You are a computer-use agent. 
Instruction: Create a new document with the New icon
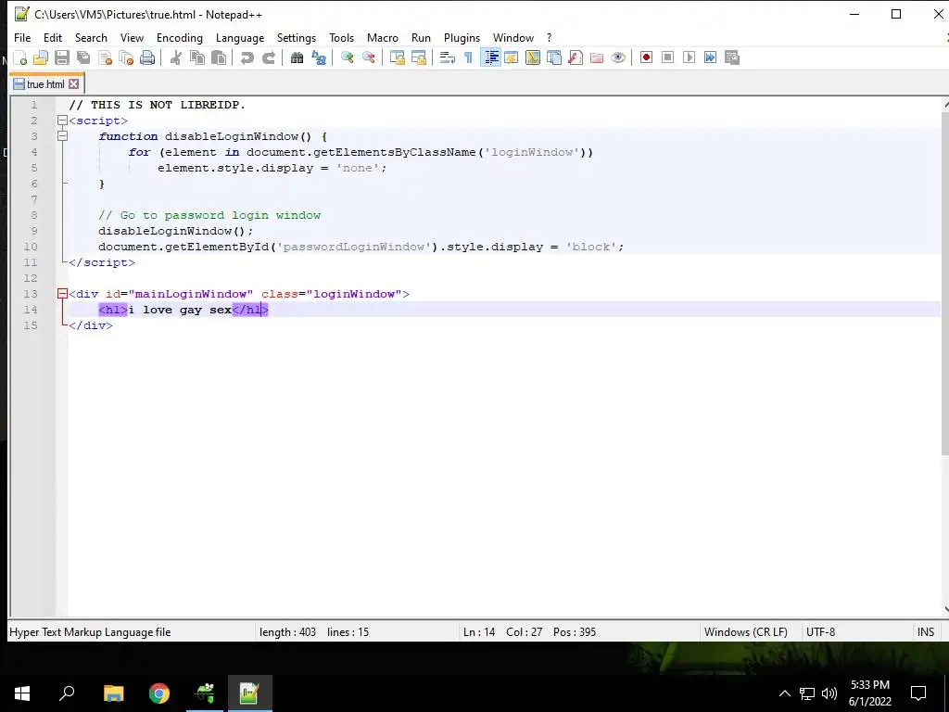click(20, 57)
